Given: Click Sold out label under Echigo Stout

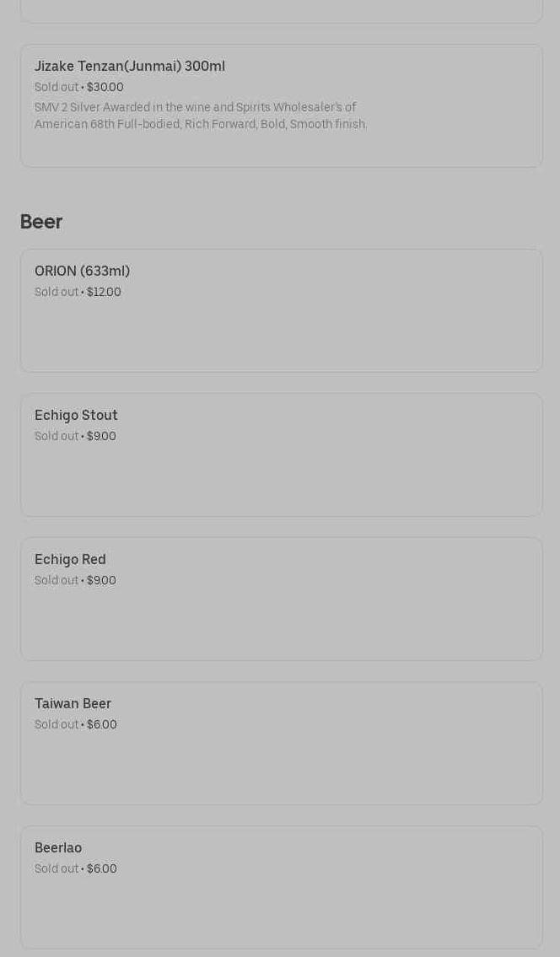Looking at the screenshot, I should point(56,437).
